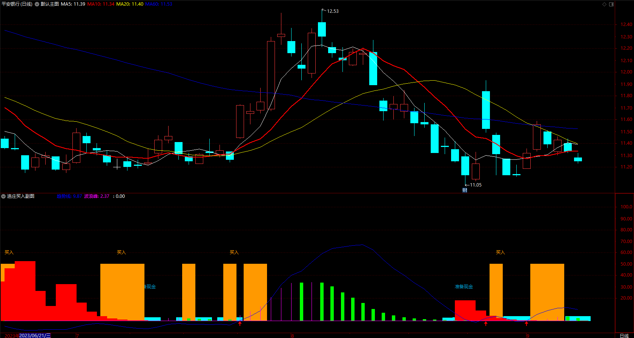Click the 12.40 price axis label
This screenshot has height=338, width=634.
(626, 24)
